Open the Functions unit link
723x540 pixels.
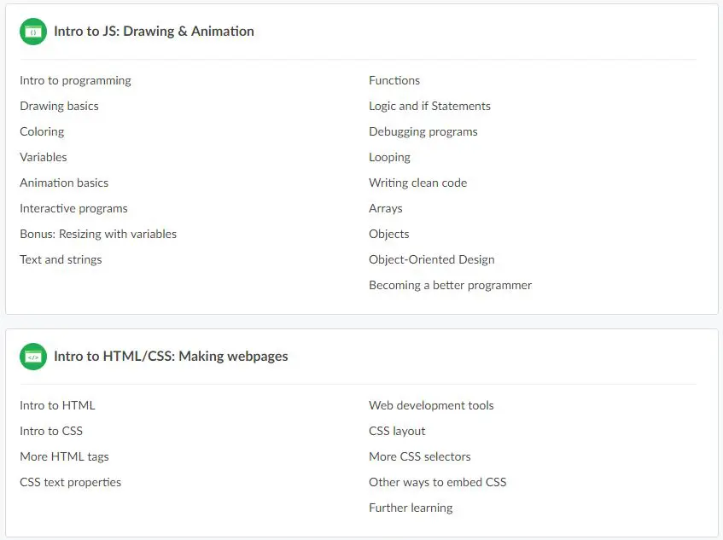[x=394, y=81]
